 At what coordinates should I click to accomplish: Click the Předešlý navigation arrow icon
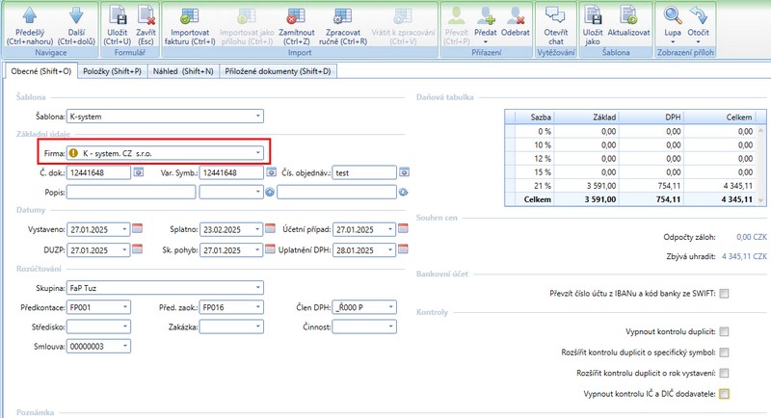(x=28, y=15)
